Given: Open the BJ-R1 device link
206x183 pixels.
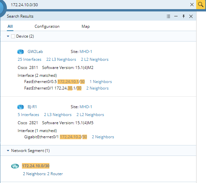Looking at the screenshot, I should pyautogui.click(x=32, y=107).
